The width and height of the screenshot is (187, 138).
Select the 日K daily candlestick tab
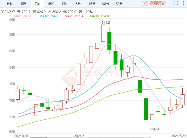[x=37, y=4]
